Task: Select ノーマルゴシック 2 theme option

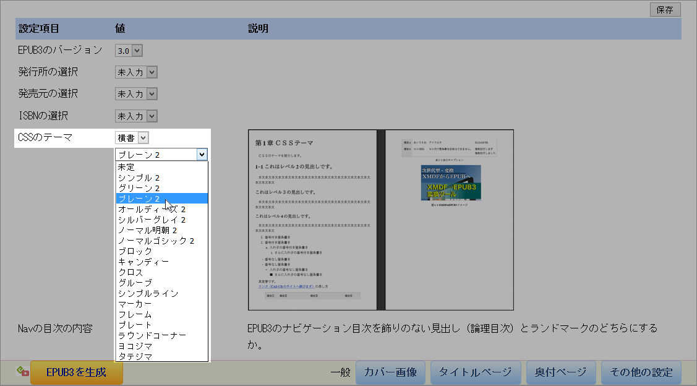Action: 161,241
